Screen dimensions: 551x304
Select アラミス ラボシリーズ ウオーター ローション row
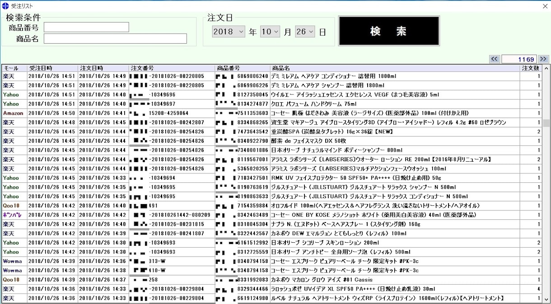pyautogui.click(x=271, y=159)
